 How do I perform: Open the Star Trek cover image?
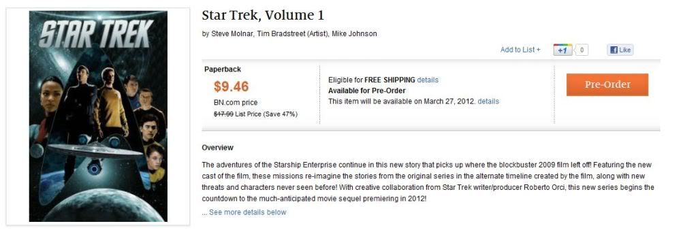coord(98,116)
